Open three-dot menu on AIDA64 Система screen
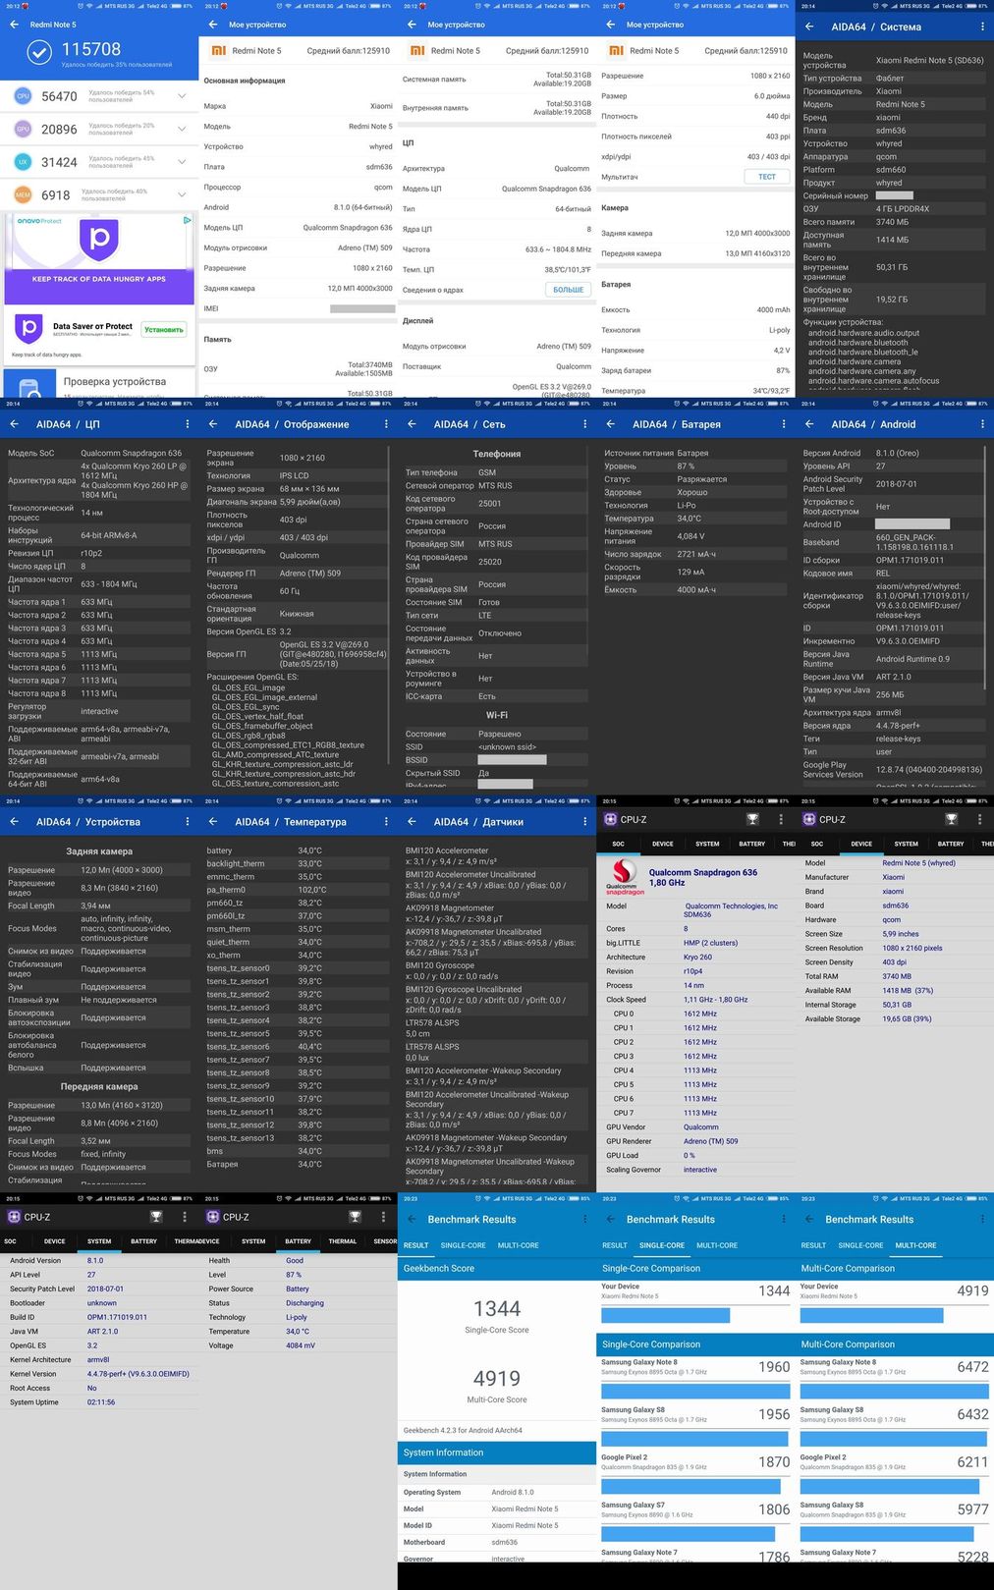This screenshot has width=994, height=1590. click(981, 27)
